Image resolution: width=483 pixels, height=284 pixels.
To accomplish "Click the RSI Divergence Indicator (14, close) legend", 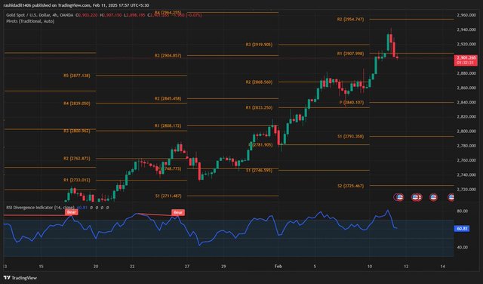I will (x=40, y=208).
